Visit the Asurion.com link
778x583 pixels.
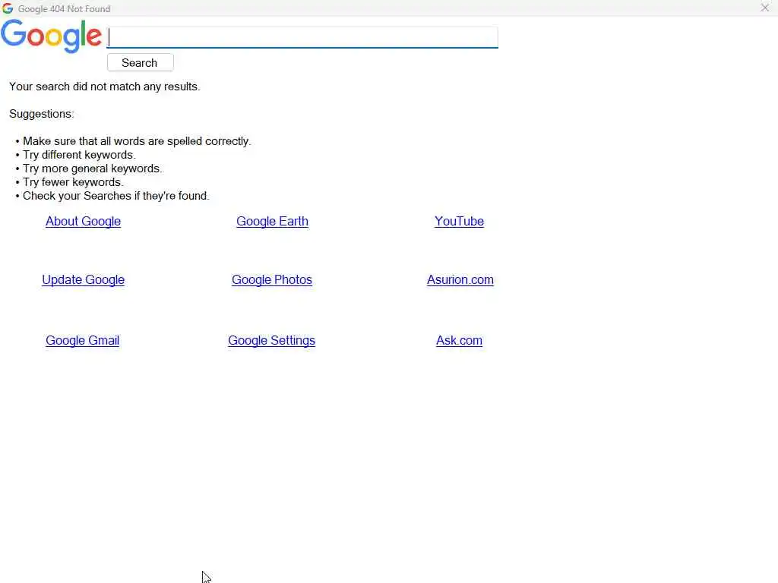(x=460, y=279)
